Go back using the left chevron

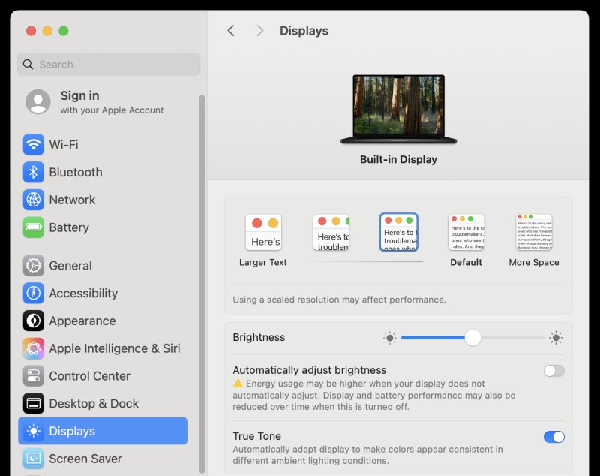231,31
